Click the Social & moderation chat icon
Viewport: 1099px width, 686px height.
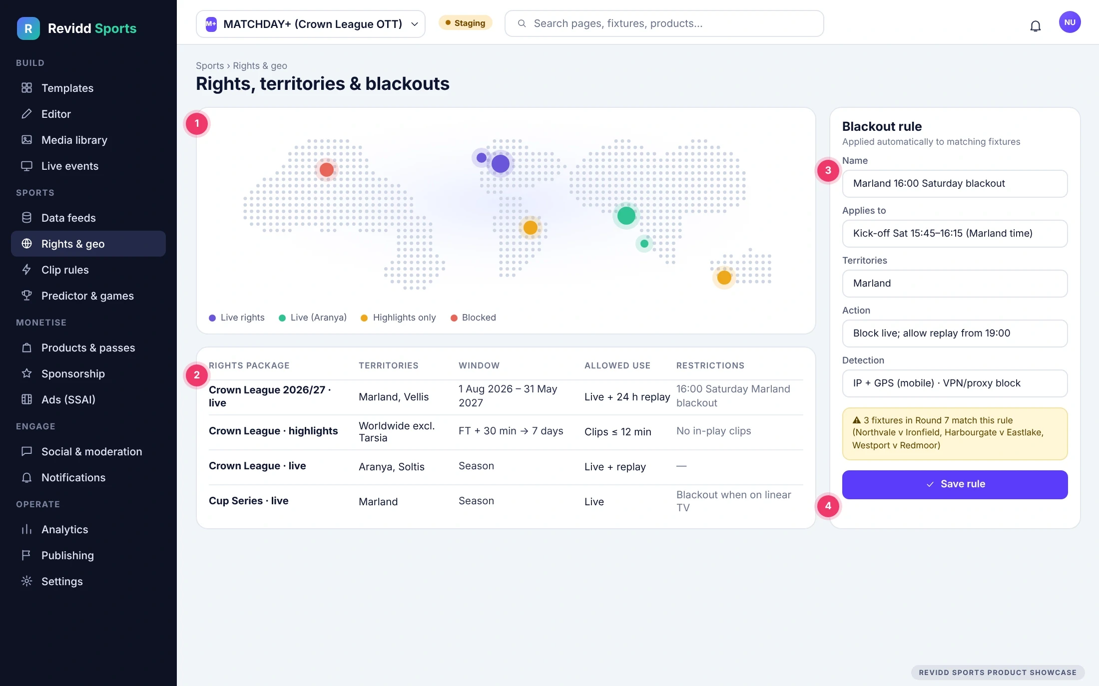(x=27, y=451)
